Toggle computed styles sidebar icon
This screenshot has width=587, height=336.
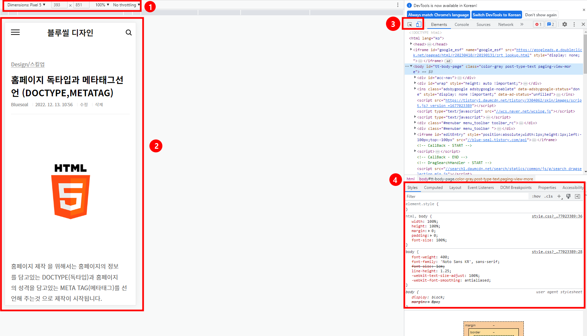pyautogui.click(x=578, y=196)
